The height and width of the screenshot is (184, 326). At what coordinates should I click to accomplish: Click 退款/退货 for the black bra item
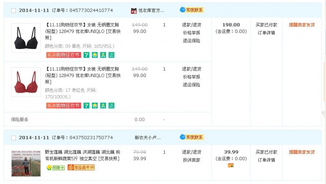coord(191,25)
